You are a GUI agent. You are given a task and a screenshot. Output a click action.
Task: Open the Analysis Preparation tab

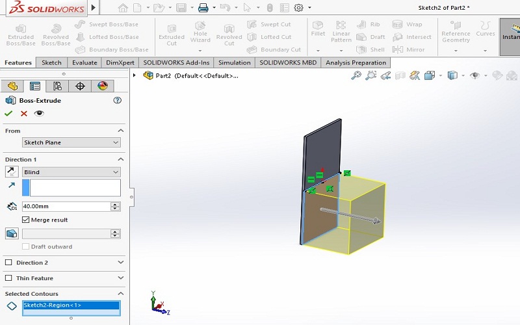point(356,62)
